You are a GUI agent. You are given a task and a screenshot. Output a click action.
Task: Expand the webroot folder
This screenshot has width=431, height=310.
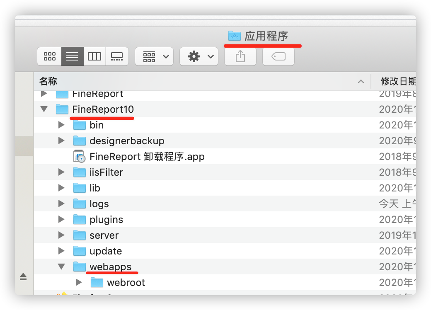click(x=79, y=282)
